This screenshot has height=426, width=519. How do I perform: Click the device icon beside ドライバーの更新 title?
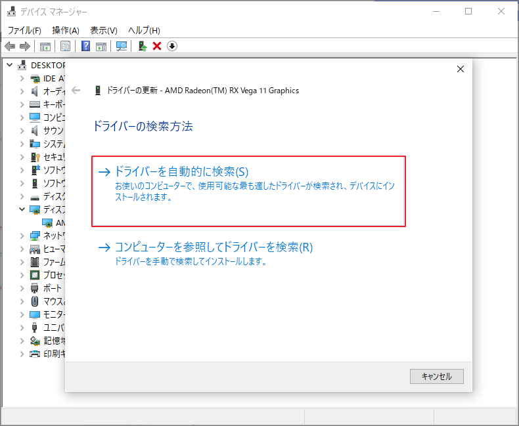[x=98, y=91]
